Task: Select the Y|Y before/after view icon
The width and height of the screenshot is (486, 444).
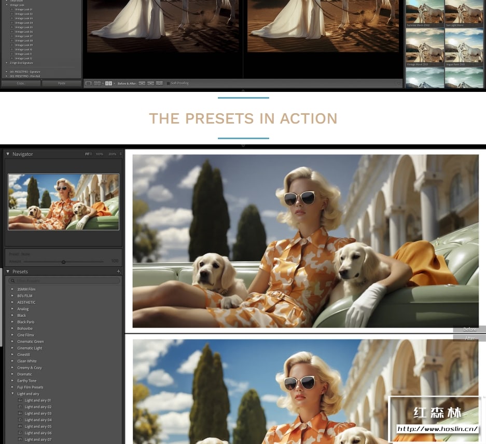Action: (108, 83)
